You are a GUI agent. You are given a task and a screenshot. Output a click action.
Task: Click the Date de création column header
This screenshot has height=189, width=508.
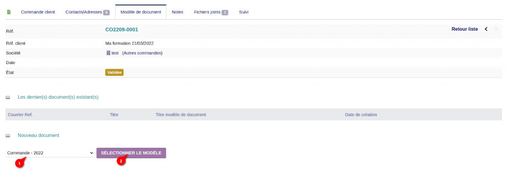pyautogui.click(x=361, y=115)
